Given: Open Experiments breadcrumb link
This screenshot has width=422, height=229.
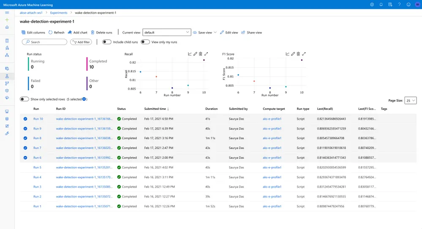Looking at the screenshot, I should (x=59, y=13).
